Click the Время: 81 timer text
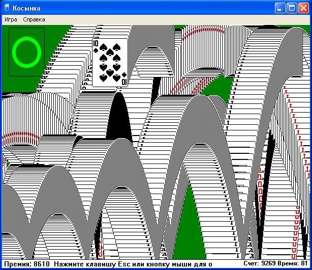This screenshot has width=312, height=270. (293, 263)
